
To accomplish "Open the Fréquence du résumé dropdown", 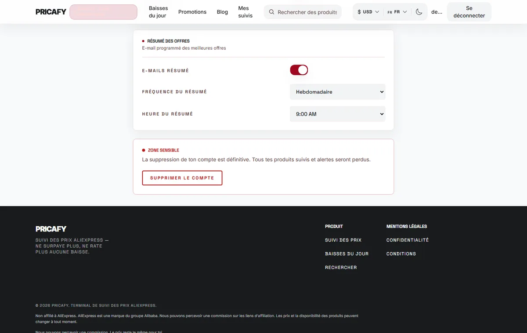I will [x=337, y=92].
